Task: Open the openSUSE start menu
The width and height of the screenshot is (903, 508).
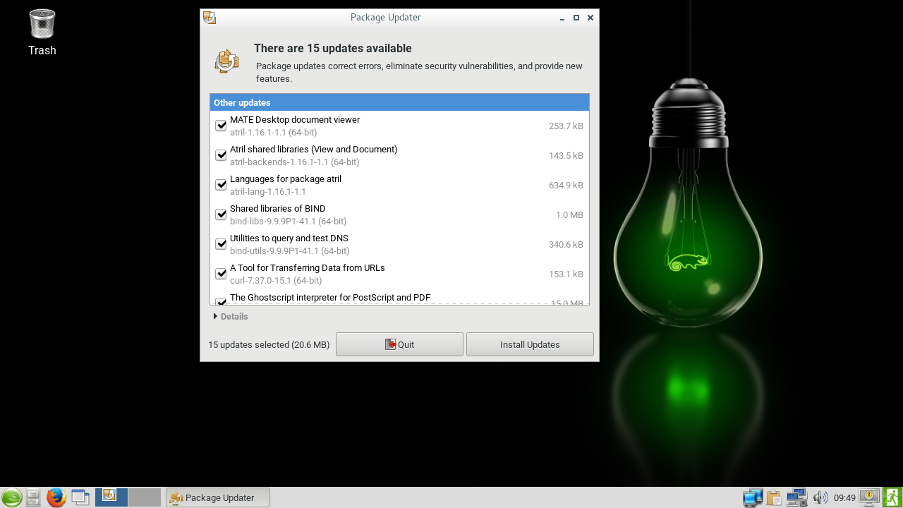Action: pos(11,497)
